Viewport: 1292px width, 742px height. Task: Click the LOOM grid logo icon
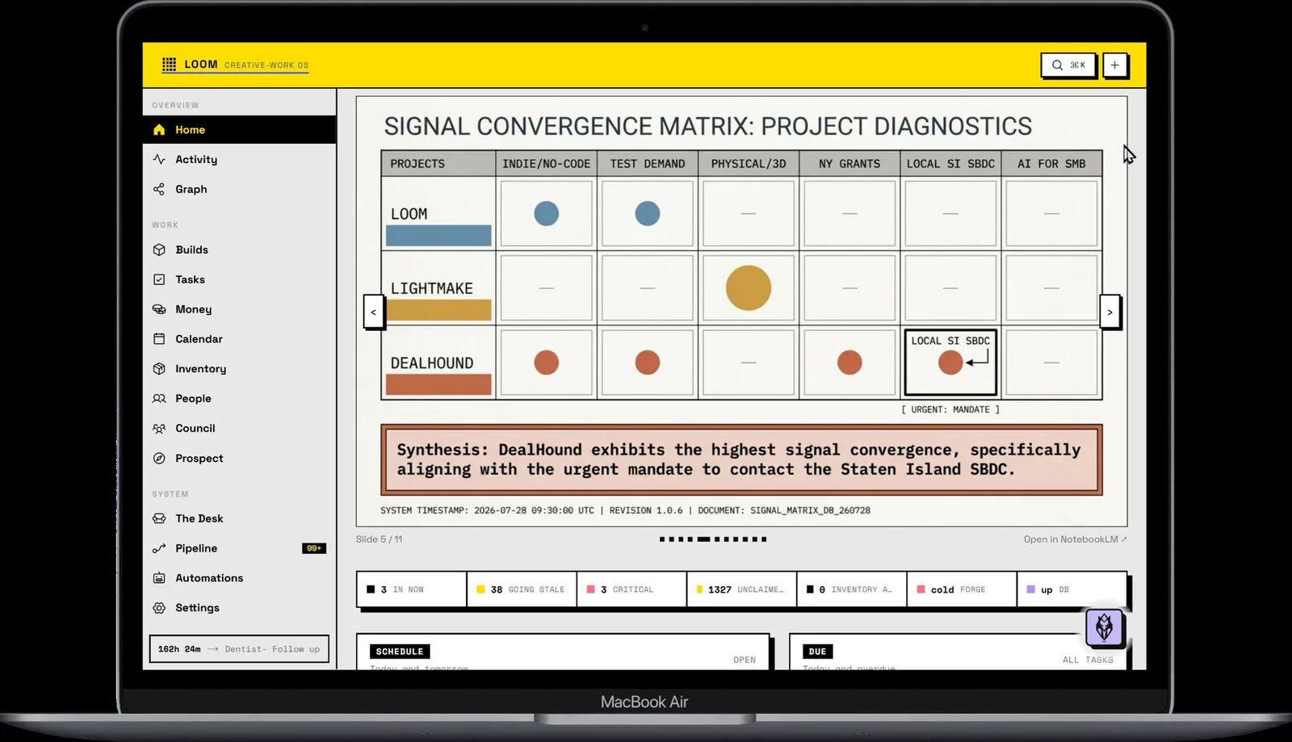pyautogui.click(x=169, y=65)
